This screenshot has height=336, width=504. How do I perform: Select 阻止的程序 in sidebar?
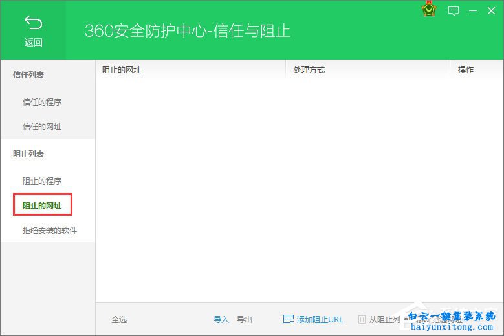pyautogui.click(x=42, y=181)
